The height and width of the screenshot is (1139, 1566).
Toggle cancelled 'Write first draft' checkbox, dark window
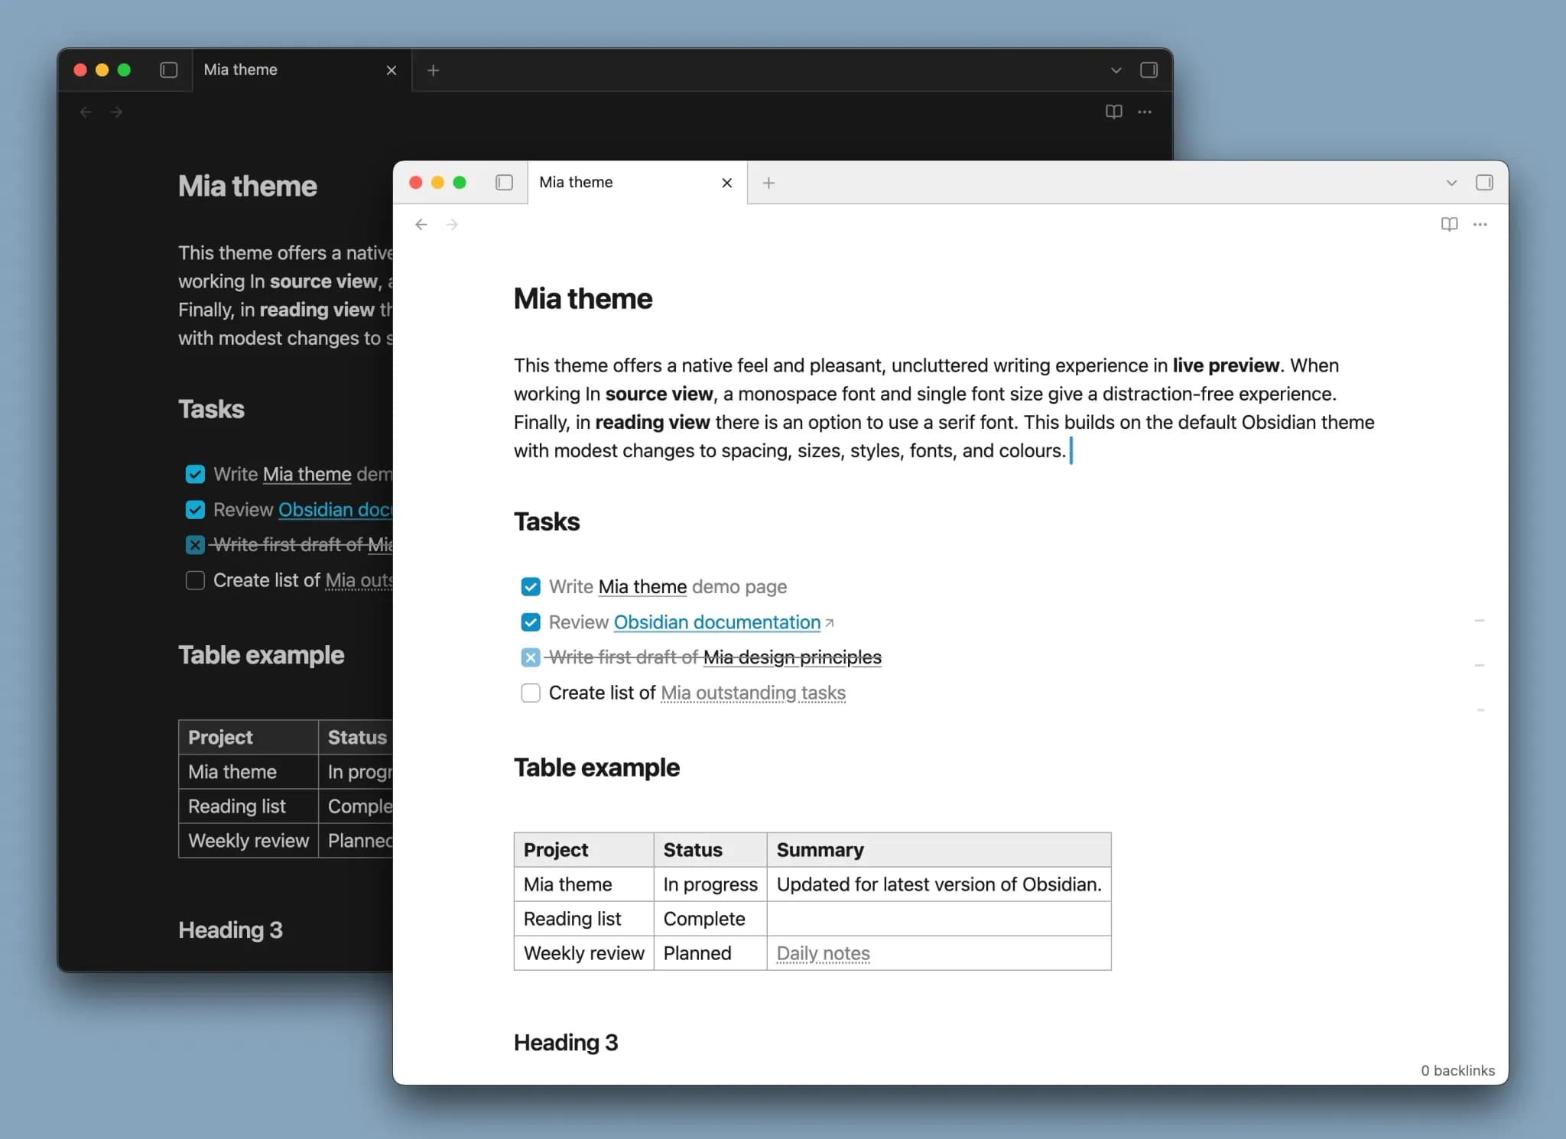(x=195, y=545)
